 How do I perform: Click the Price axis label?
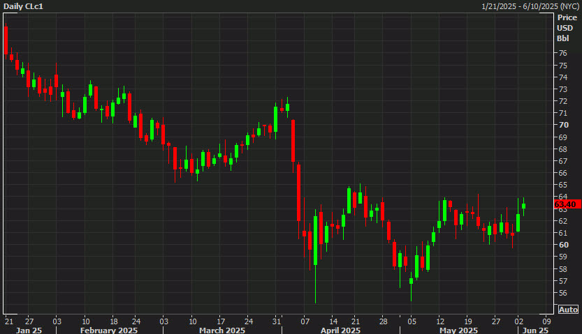[x=567, y=17]
